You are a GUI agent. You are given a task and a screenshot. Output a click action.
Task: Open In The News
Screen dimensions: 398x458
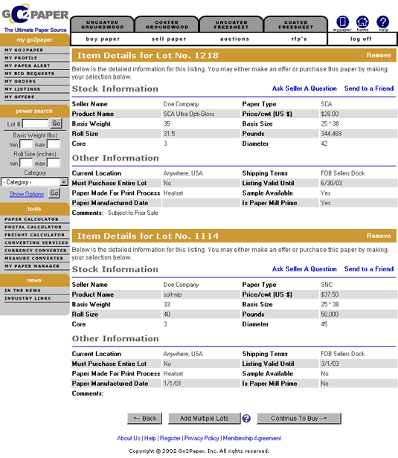pyautogui.click(x=22, y=290)
